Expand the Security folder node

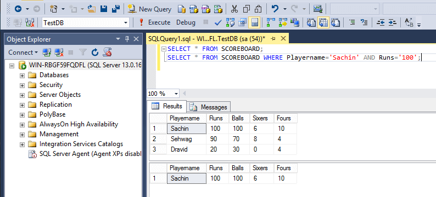point(23,85)
